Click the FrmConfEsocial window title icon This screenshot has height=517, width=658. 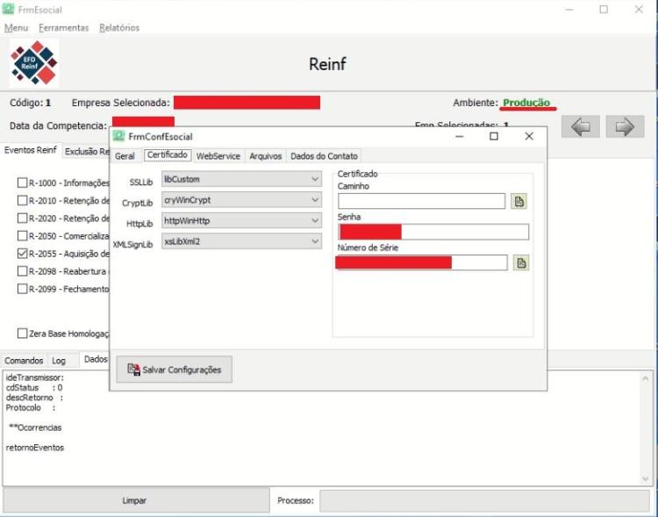point(119,136)
